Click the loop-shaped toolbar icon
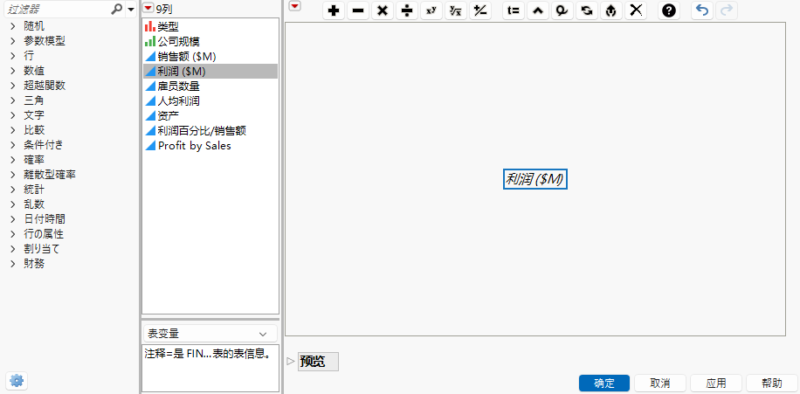The image size is (800, 394). point(562,10)
